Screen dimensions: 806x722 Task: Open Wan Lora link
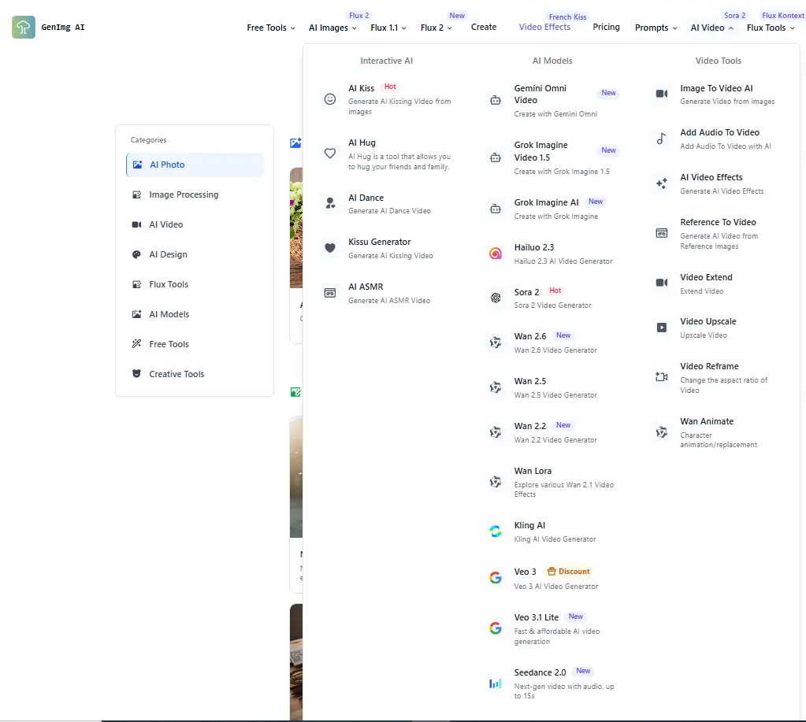(554, 482)
